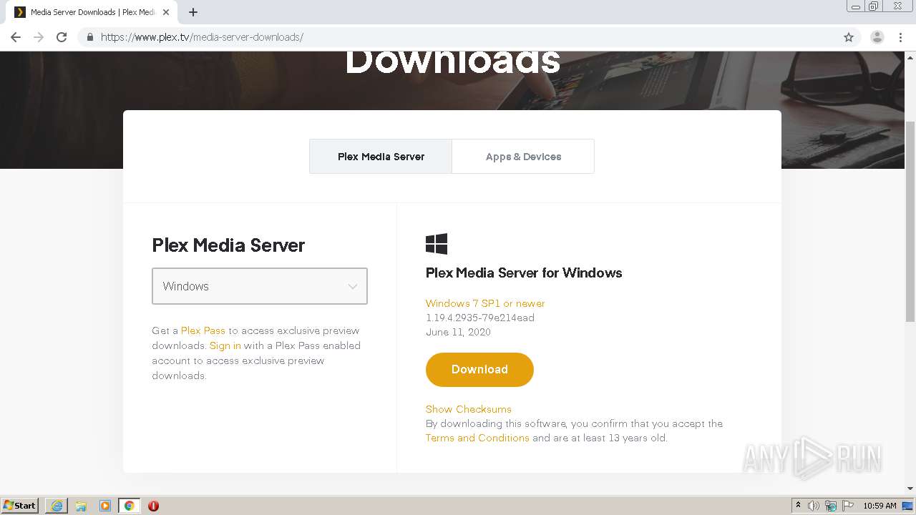The height and width of the screenshot is (515, 916).
Task: Click the Chrome taskbar icon
Action: pyautogui.click(x=130, y=506)
